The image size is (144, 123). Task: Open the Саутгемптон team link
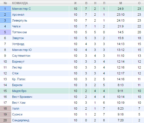(x=21, y=56)
